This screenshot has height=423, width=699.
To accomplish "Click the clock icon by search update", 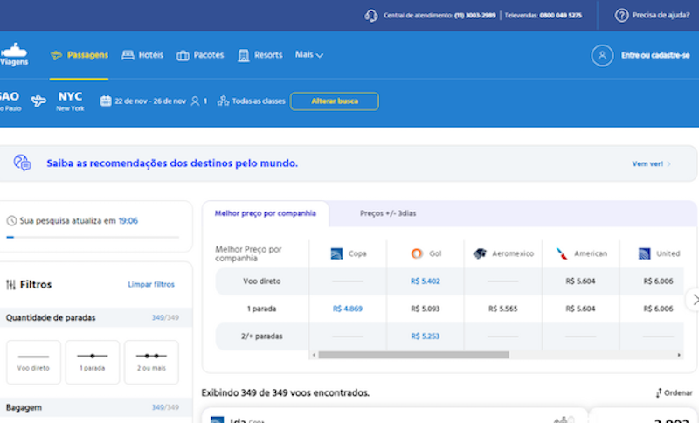I will point(11,220).
